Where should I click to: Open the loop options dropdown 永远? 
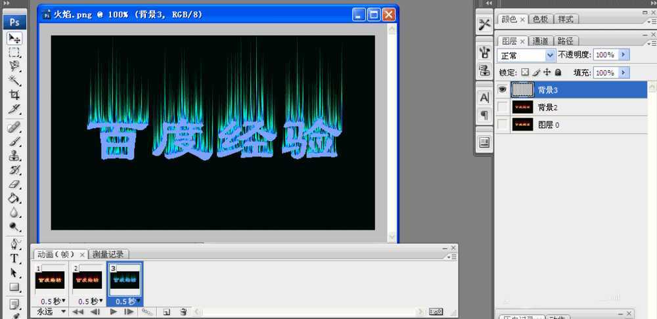click(x=51, y=312)
